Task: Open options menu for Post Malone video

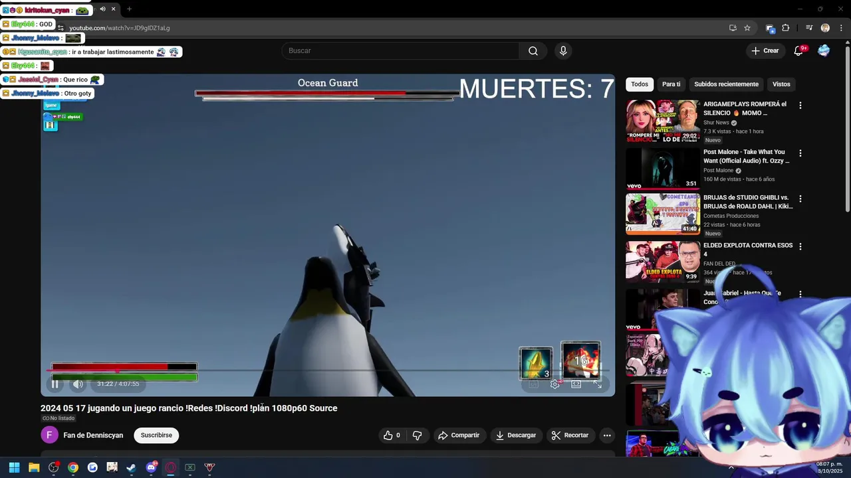Action: pyautogui.click(x=800, y=153)
